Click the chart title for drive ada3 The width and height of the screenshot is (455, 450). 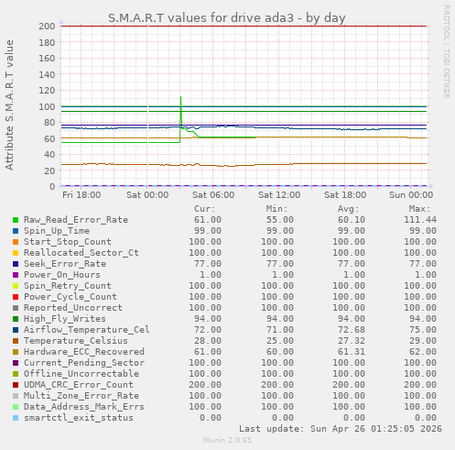point(227,18)
